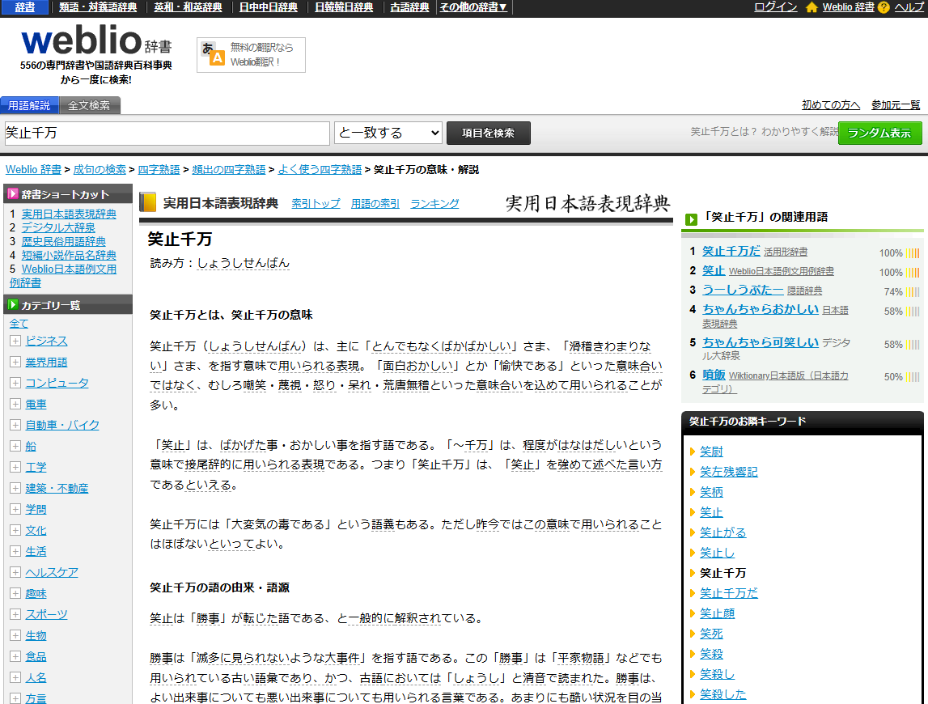928x704 pixels.
Task: Open the と一致する match-type dropdown
Action: pos(388,134)
